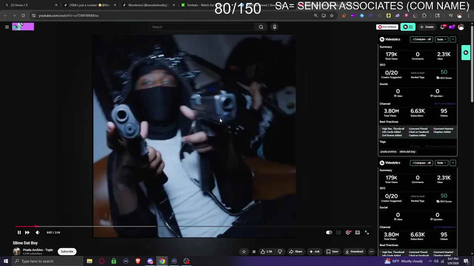Image resolution: width=474 pixels, height=266 pixels.
Task: Collapse the top Videolytics panel with its chevron
Action: click(x=453, y=39)
